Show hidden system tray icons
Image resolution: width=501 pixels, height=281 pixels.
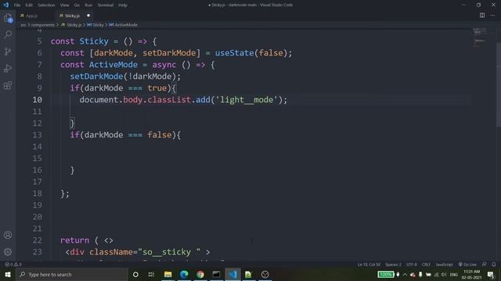click(x=405, y=274)
